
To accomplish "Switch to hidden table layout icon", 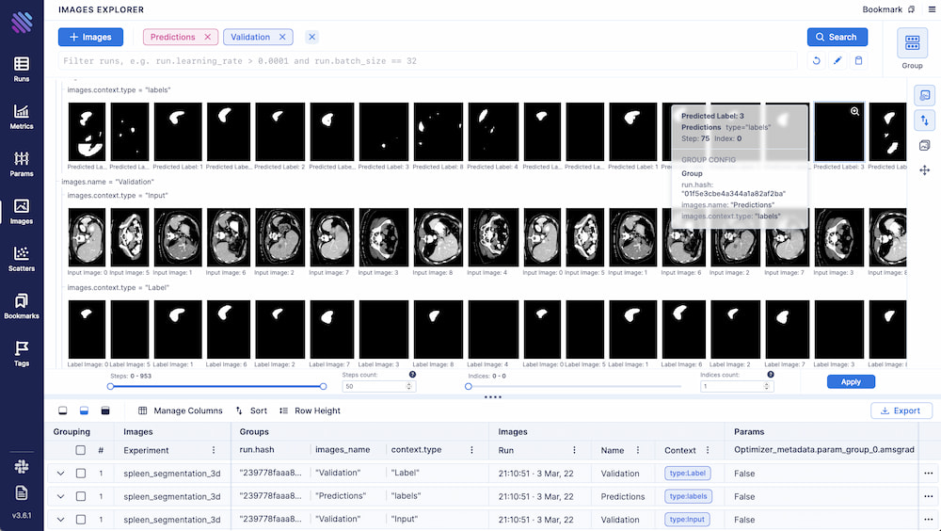I will (x=62, y=410).
